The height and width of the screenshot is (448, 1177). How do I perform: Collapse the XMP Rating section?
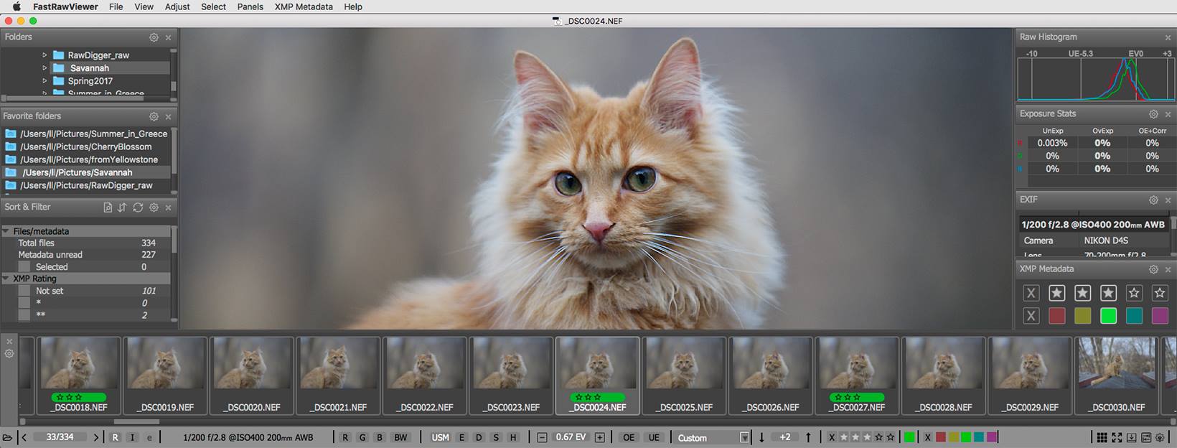[6, 279]
